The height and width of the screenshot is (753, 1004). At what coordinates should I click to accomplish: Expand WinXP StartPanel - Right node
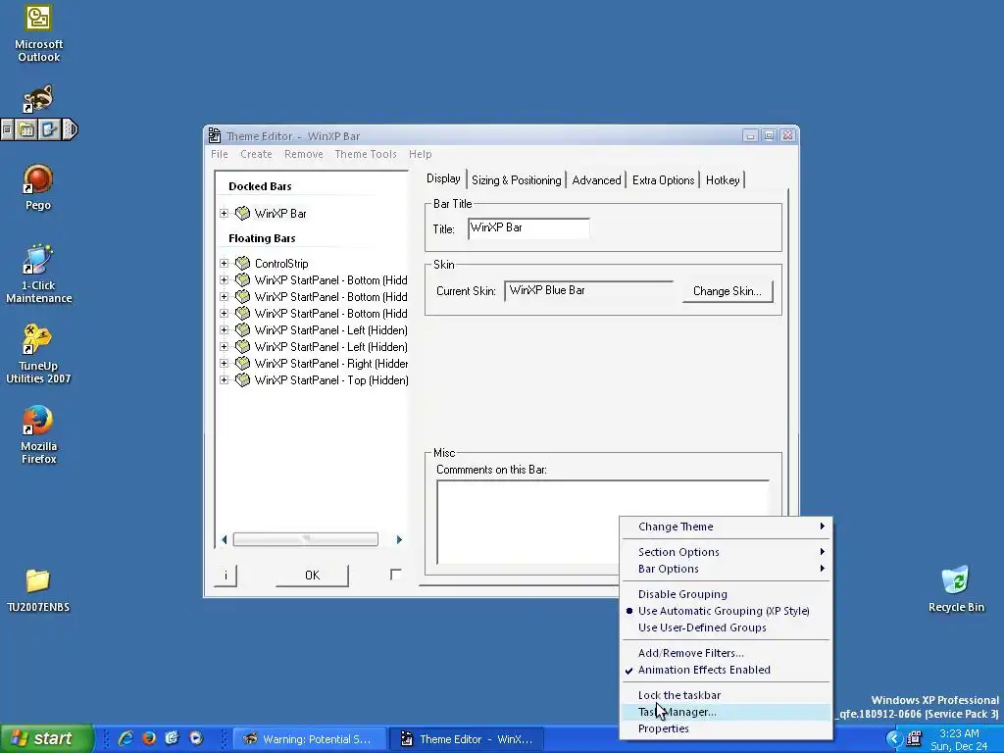(224, 363)
